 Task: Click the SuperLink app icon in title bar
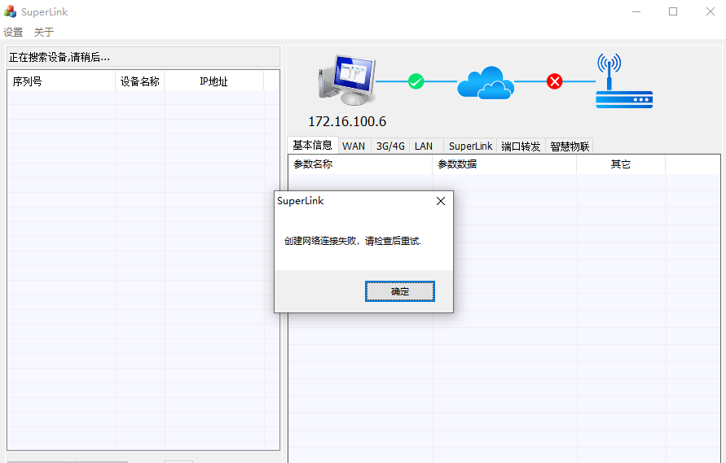[x=11, y=11]
